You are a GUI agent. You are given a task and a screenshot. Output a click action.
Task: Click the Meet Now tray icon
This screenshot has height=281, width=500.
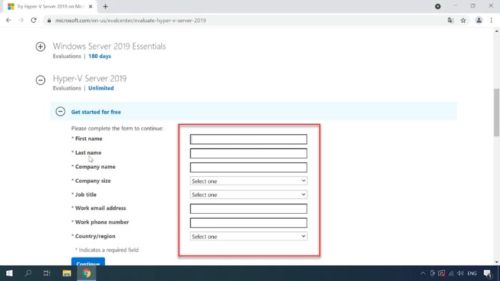click(432, 273)
